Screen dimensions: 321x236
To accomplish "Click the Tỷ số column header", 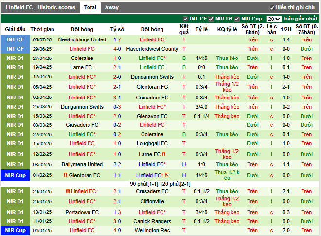I will tap(117, 29).
